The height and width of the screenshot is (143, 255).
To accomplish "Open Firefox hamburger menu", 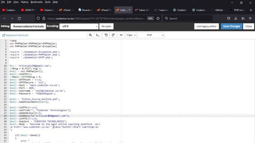I will click(x=250, y=19).
